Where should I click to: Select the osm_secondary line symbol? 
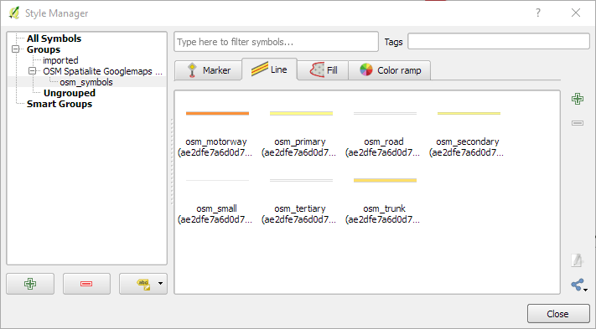pyautogui.click(x=468, y=131)
